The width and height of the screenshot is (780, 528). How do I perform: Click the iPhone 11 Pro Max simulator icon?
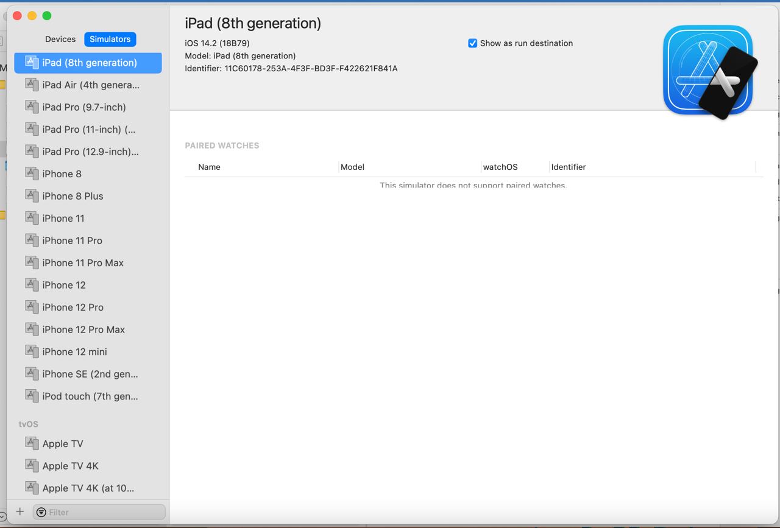(x=32, y=262)
